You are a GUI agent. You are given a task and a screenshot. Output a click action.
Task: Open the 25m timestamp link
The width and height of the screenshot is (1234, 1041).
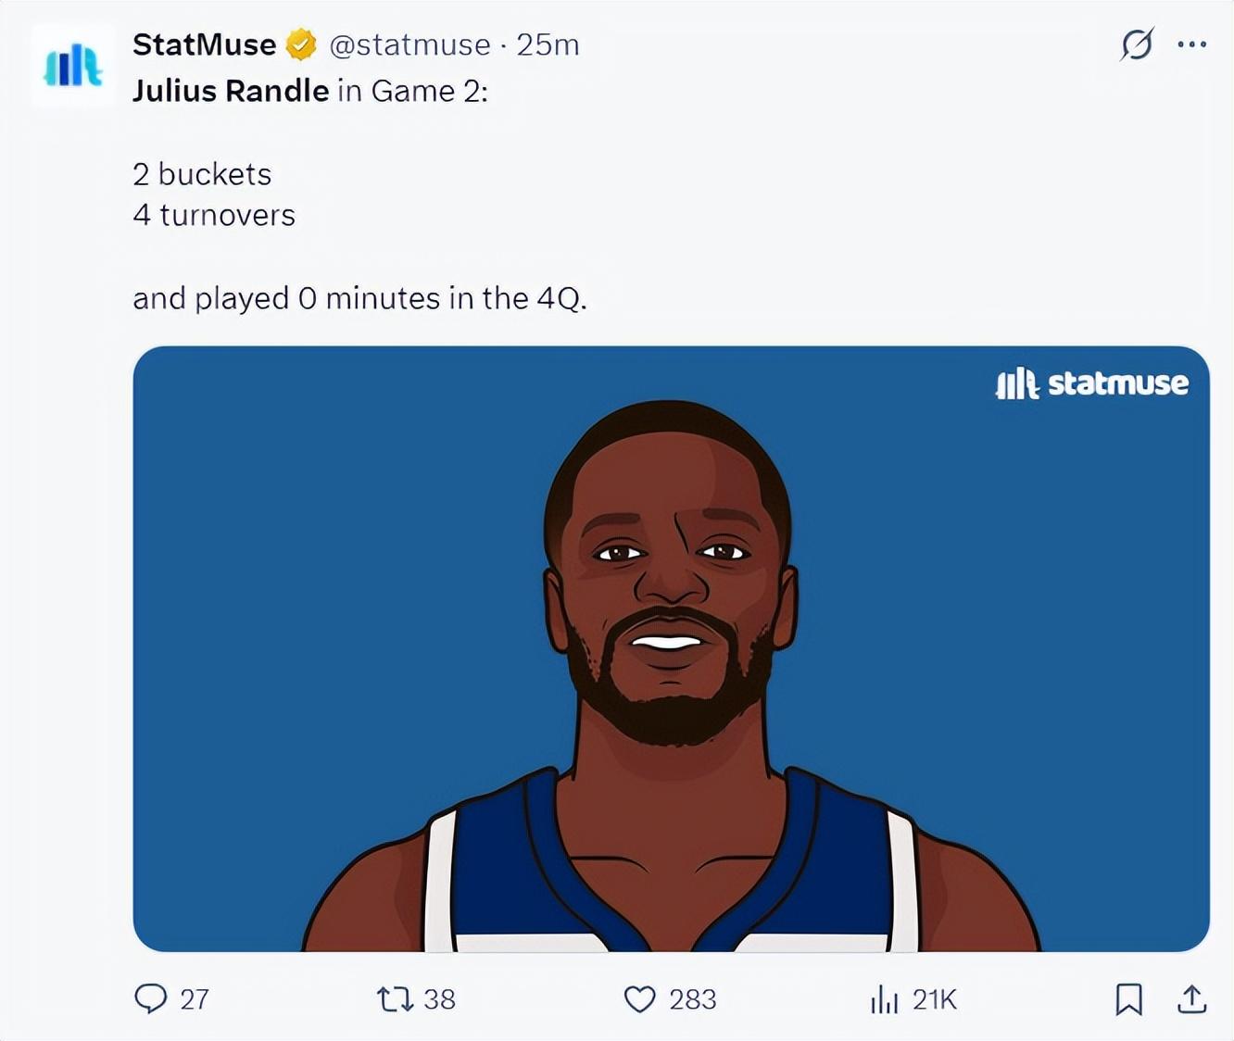(548, 44)
